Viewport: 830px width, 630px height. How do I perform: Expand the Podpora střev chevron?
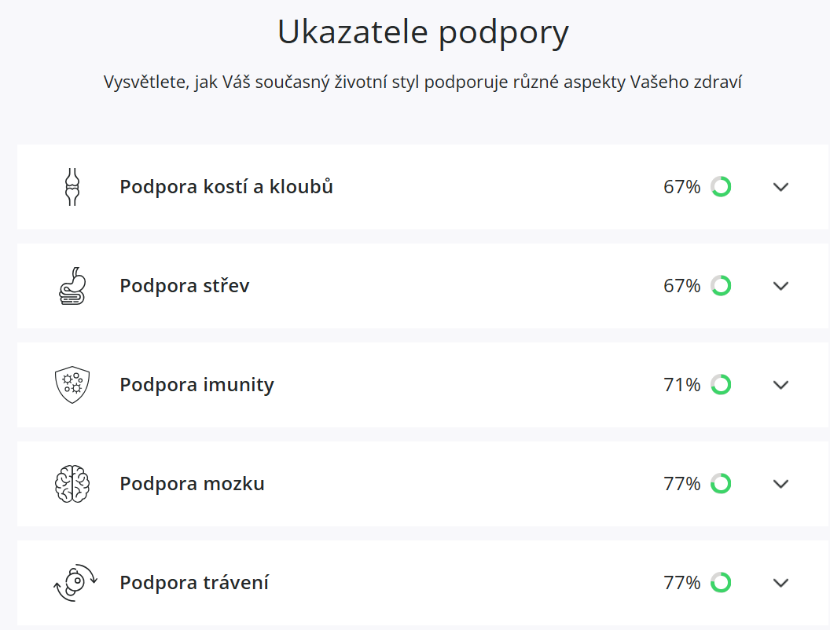click(780, 286)
